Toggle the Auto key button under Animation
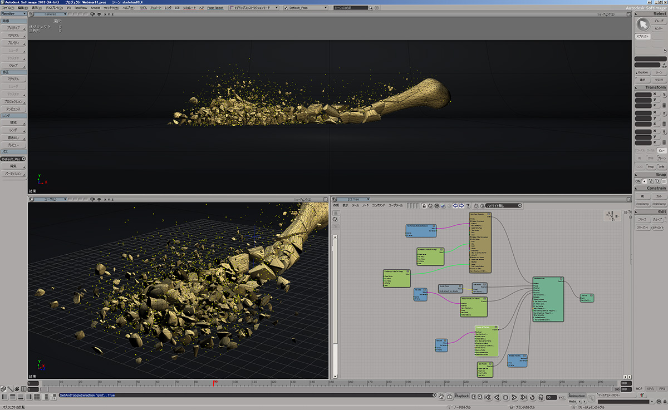Viewport: 668px width, 410px height. click(572, 401)
